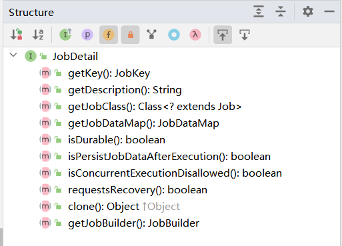Collapse all nodes in Structure panel
Image resolution: width=342 pixels, height=246 pixels.
pos(281,11)
